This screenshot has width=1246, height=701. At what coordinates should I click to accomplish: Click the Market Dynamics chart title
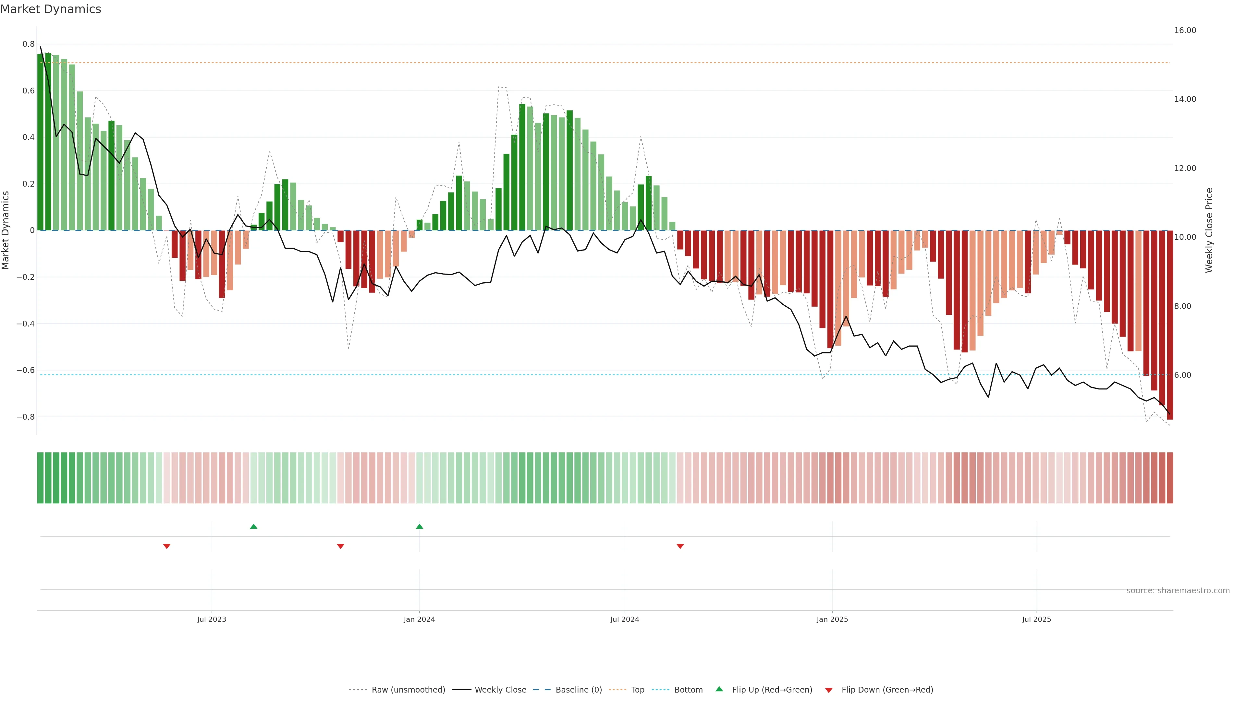pos(51,9)
